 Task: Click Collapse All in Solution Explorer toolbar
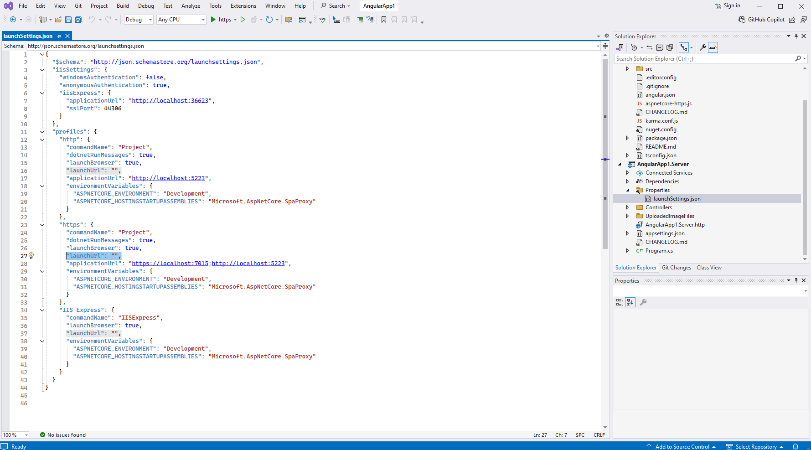(x=660, y=47)
